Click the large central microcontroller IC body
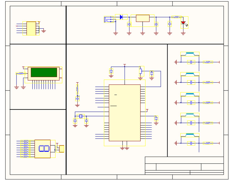The height and width of the screenshot is (181, 234). [x=125, y=113]
